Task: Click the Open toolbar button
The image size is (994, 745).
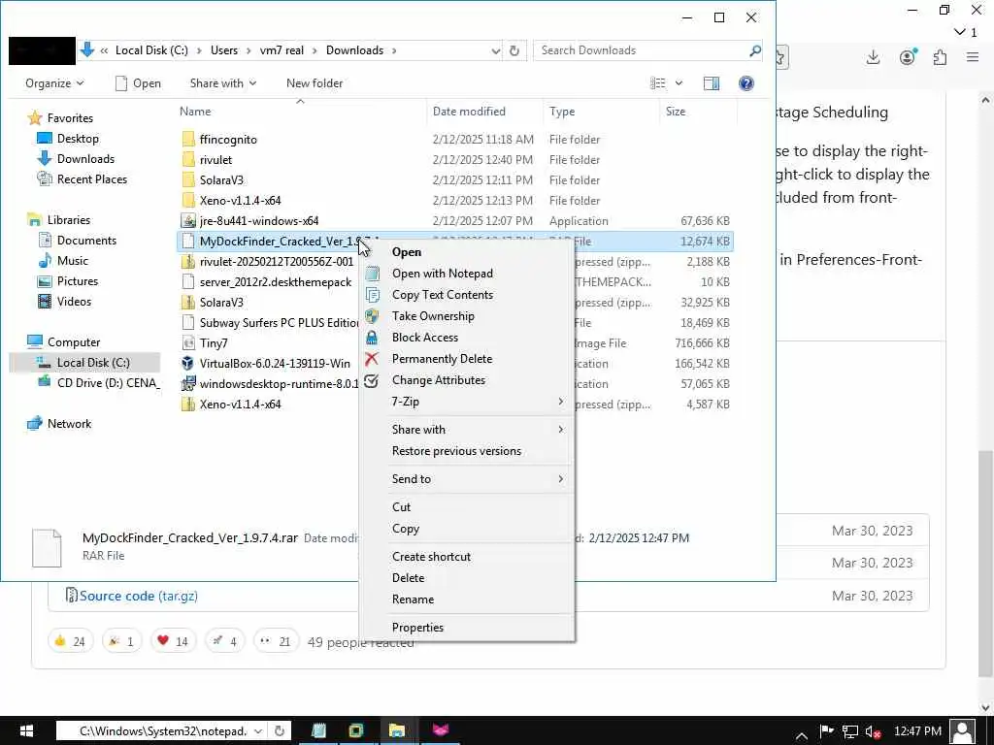Action: pos(138,83)
